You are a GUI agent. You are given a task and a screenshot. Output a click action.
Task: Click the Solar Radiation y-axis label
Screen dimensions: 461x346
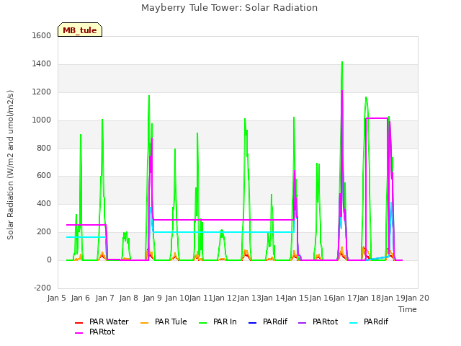10,165
